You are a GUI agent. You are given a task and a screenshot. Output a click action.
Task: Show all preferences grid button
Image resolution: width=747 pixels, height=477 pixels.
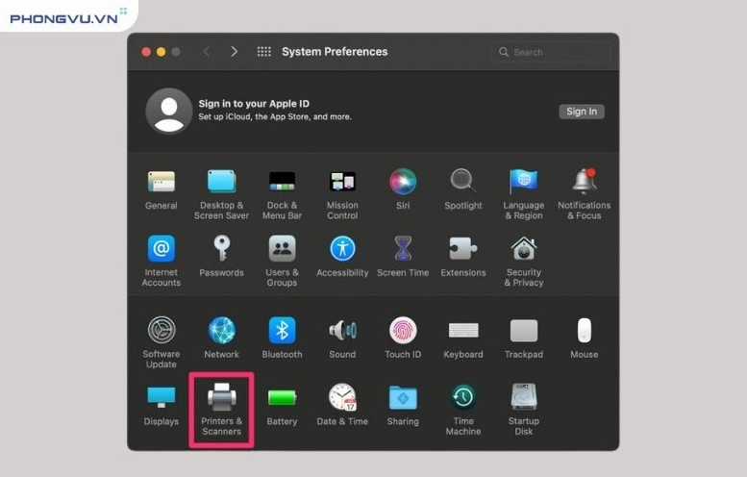(263, 52)
